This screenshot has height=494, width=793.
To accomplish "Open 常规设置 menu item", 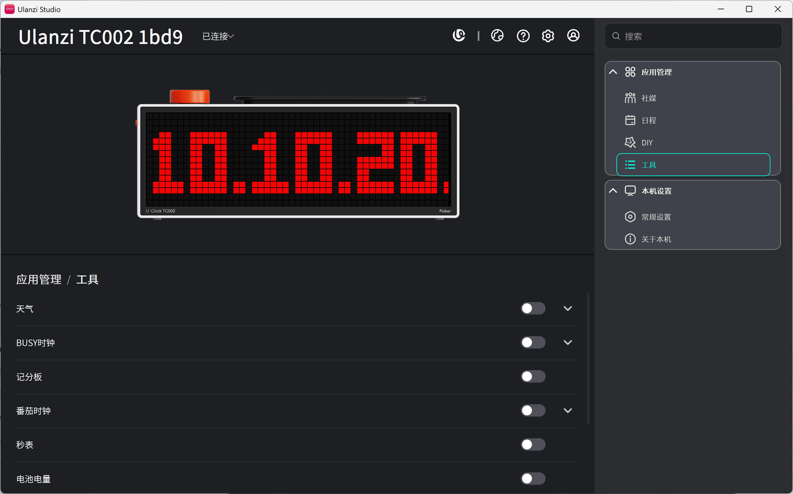I will (693, 217).
